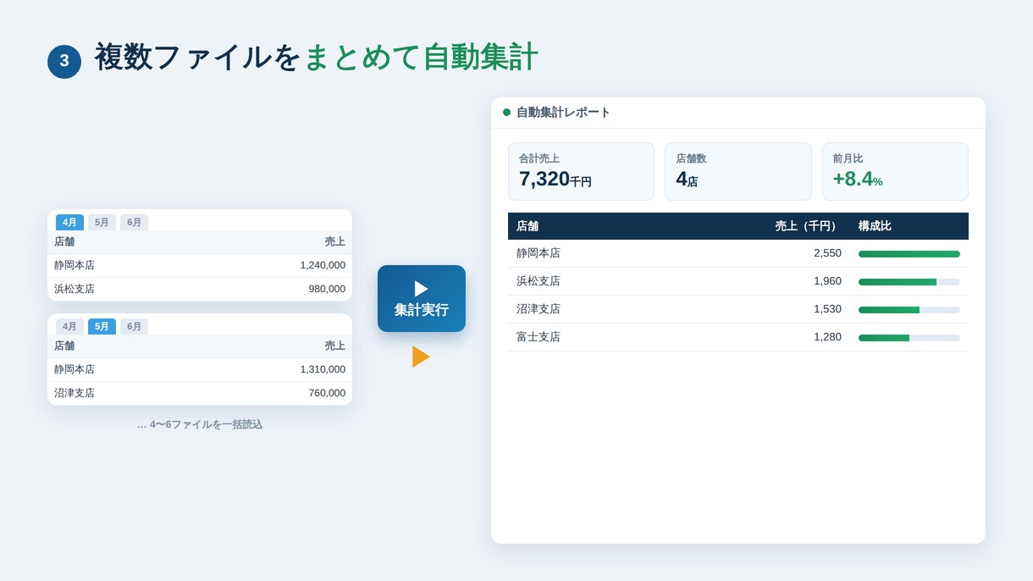Viewport: 1033px width, 581px height.
Task: Select the 6月 tab in the upper file card
Action: (x=134, y=222)
